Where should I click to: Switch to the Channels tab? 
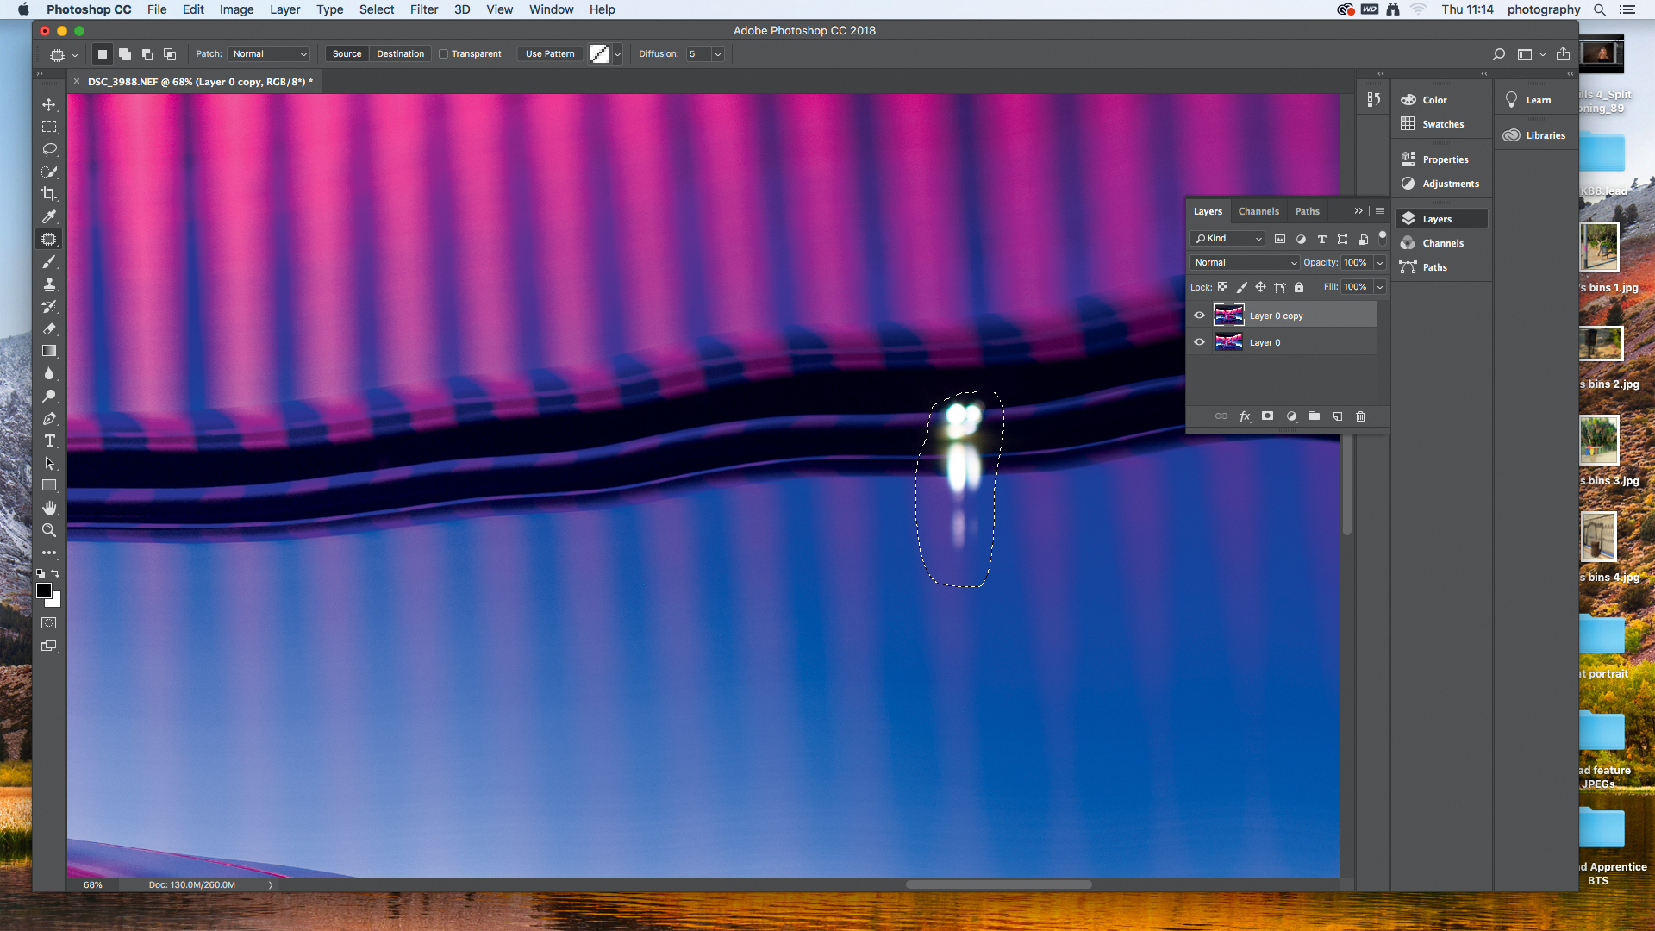coord(1258,211)
